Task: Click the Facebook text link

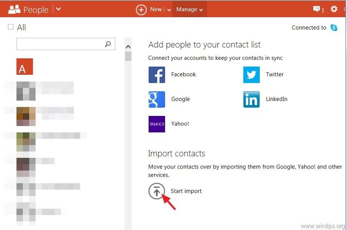Action: tap(183, 74)
